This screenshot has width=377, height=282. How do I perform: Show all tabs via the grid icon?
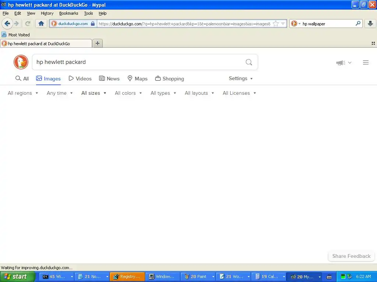[373, 43]
